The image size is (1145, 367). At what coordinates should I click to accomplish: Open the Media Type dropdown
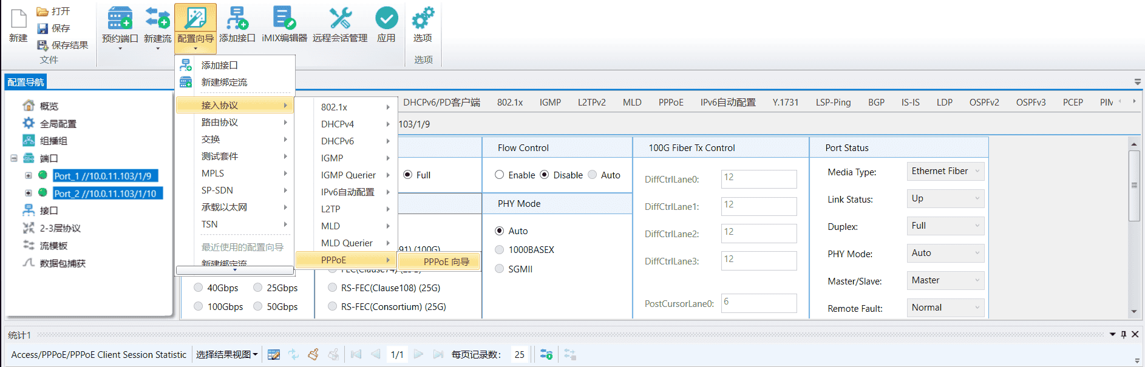945,171
